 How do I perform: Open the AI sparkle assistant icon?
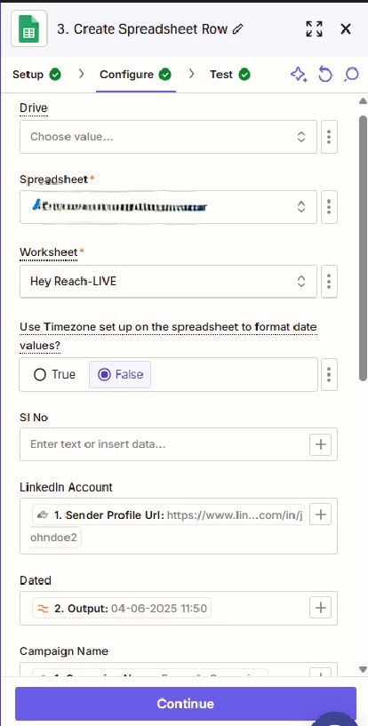[299, 74]
